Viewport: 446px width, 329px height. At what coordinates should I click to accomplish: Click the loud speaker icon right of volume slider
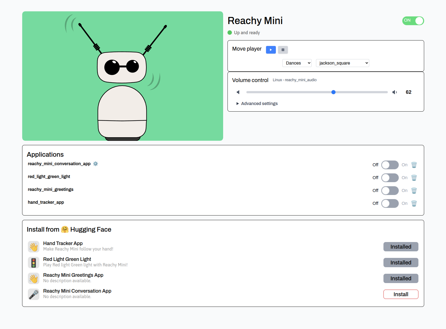tap(394, 92)
